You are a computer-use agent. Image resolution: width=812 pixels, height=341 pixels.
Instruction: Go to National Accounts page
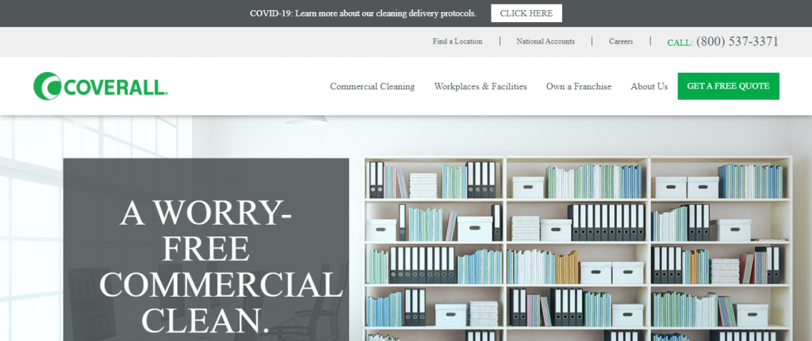[545, 41]
